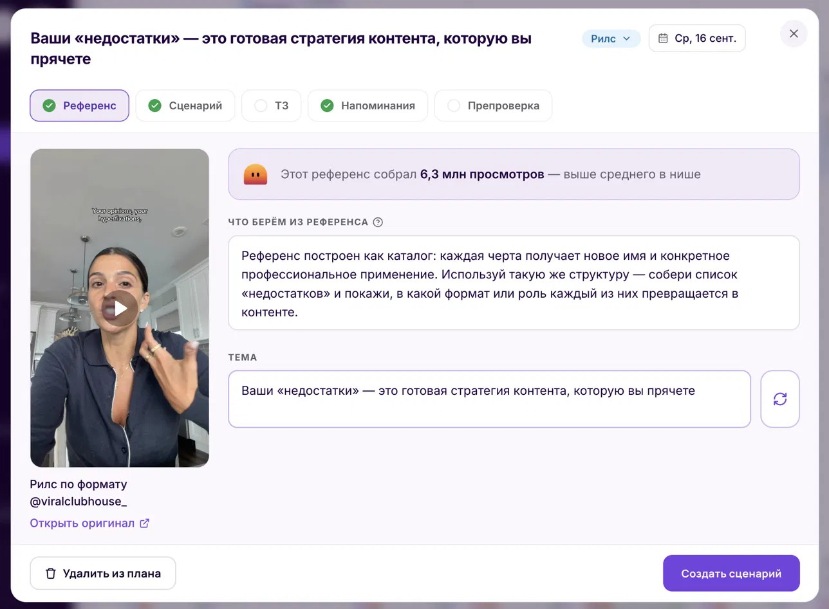Switch to the Референс tab
829x609 pixels.
pos(79,105)
